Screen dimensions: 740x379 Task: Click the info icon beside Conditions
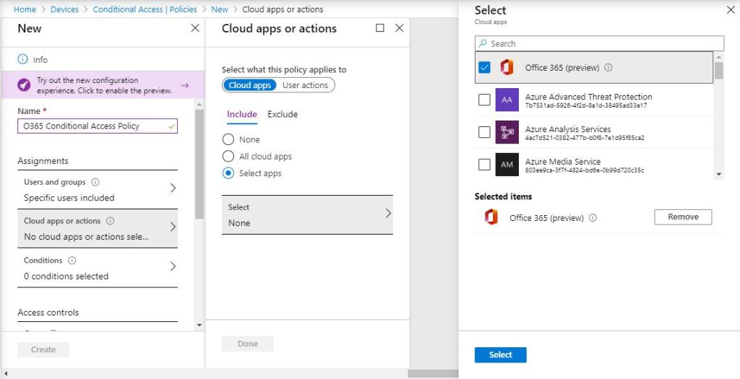pos(72,261)
